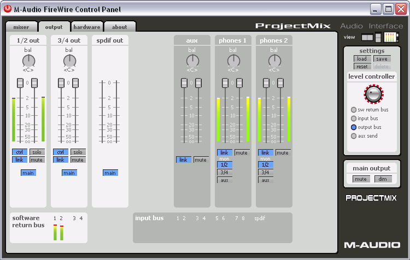Click the right fader of 3/4 out
The width and height of the screenshot is (410, 260).
75,83
